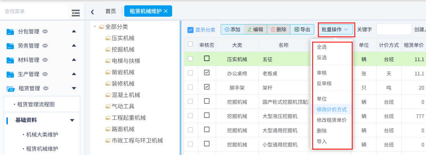Collapse the 基础资料 submenu arrow
426x155 pixels.
(x=72, y=121)
